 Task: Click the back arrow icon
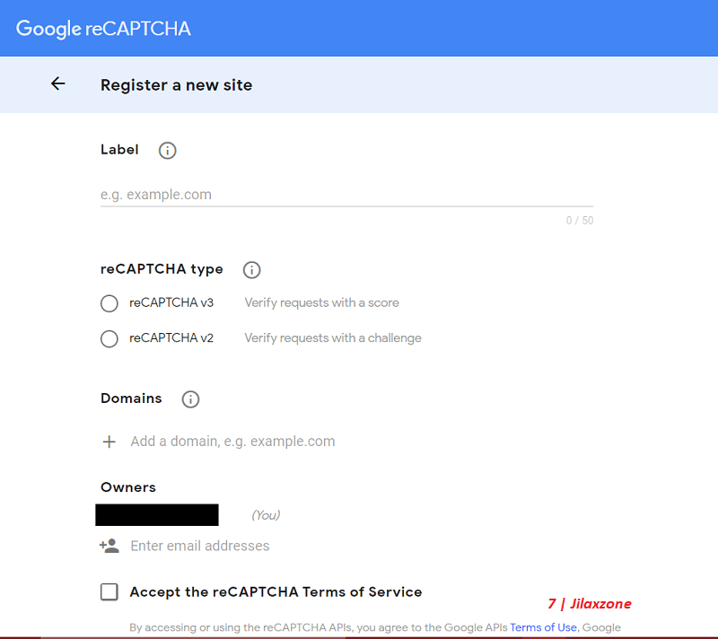tap(58, 83)
